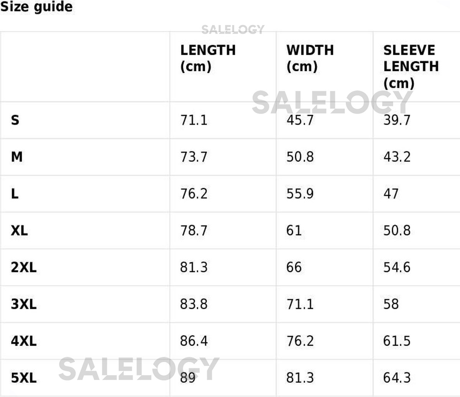460x397 pixels.
Task: Click the 55.9 width value for L
Action: pyautogui.click(x=300, y=194)
